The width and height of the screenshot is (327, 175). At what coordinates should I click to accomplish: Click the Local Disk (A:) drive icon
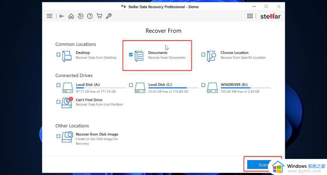point(68,87)
